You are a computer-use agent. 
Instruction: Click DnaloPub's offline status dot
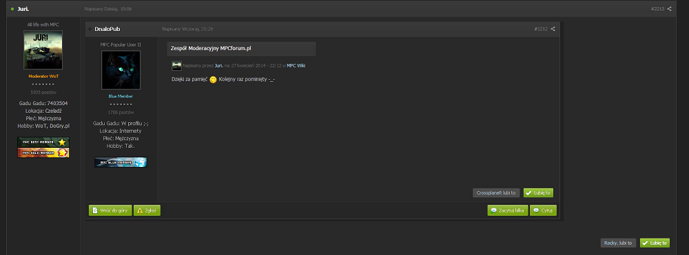(90, 29)
